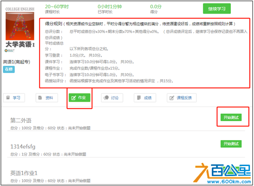
Task: Click the notebook icon on 成绩 tab
Action: coord(139,98)
